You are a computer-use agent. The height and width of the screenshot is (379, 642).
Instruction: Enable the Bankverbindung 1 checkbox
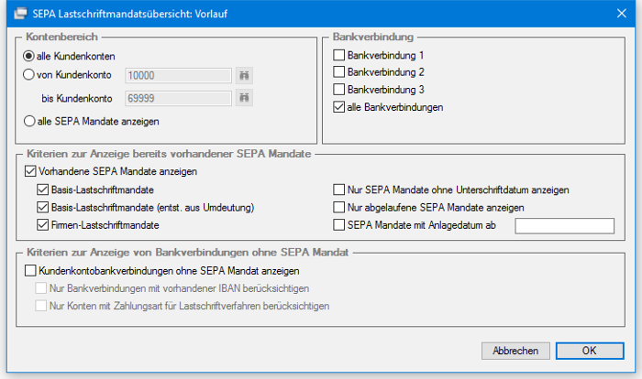338,55
